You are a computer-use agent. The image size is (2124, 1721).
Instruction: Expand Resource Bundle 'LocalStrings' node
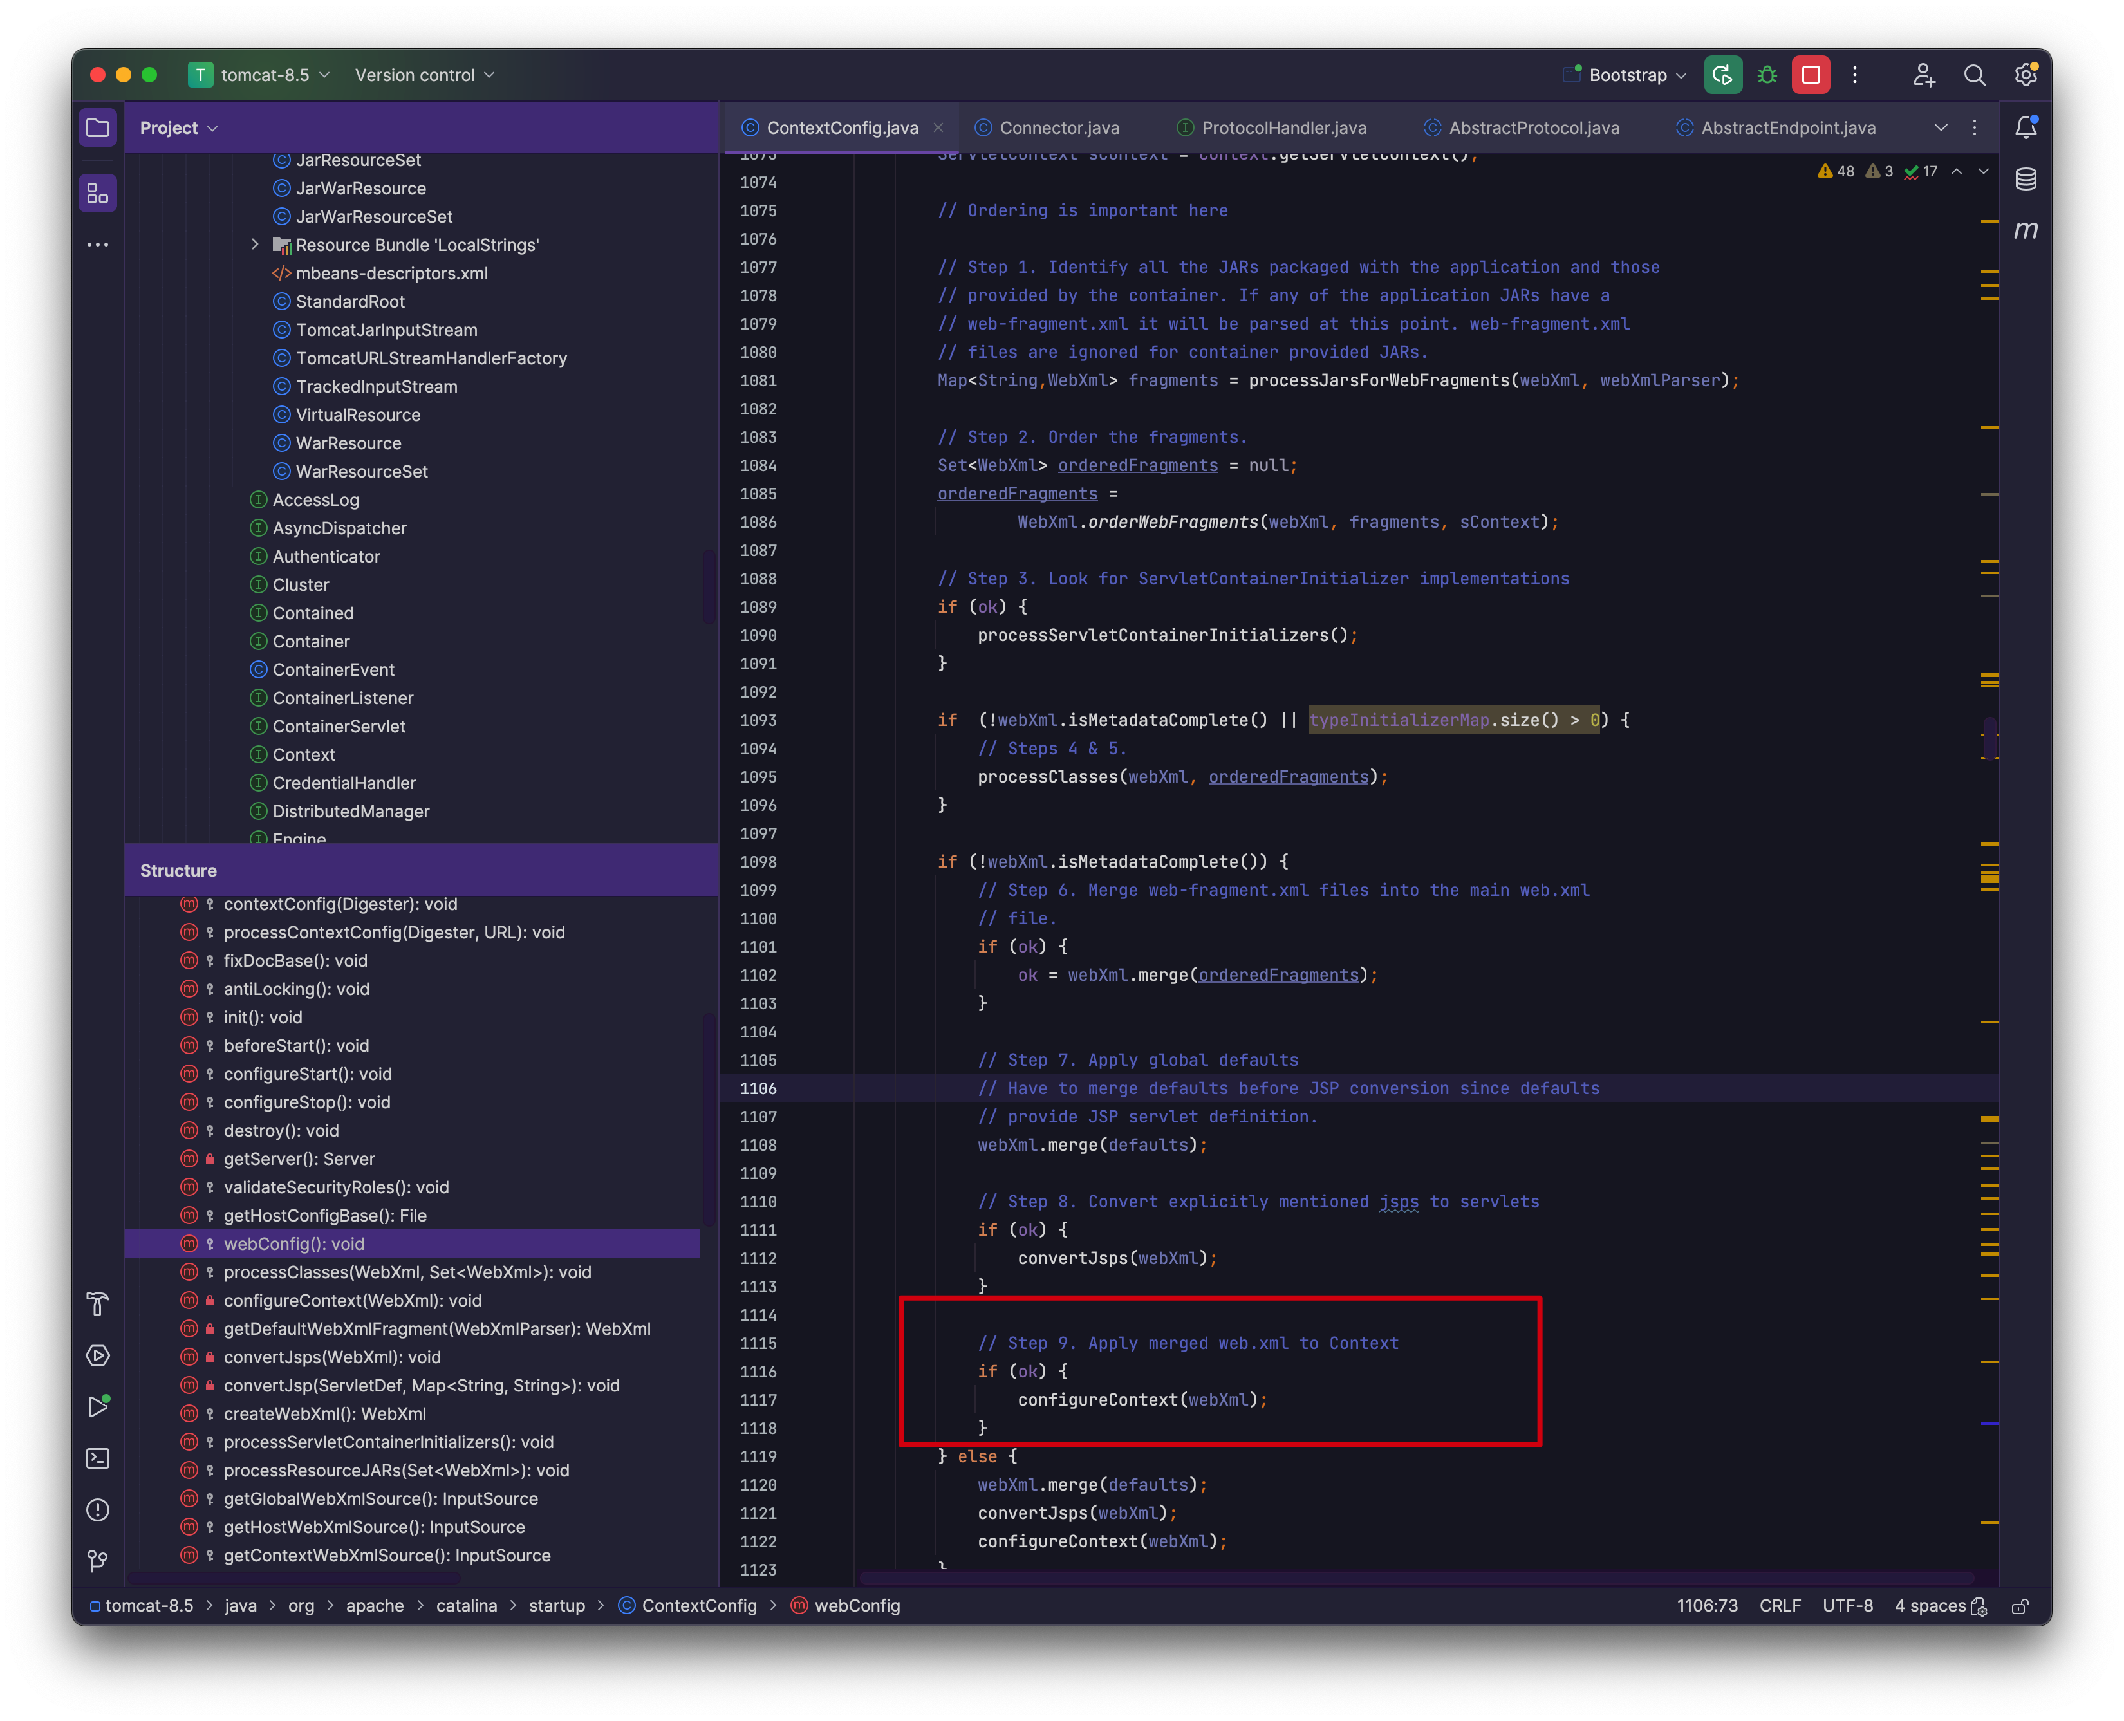pyautogui.click(x=255, y=244)
